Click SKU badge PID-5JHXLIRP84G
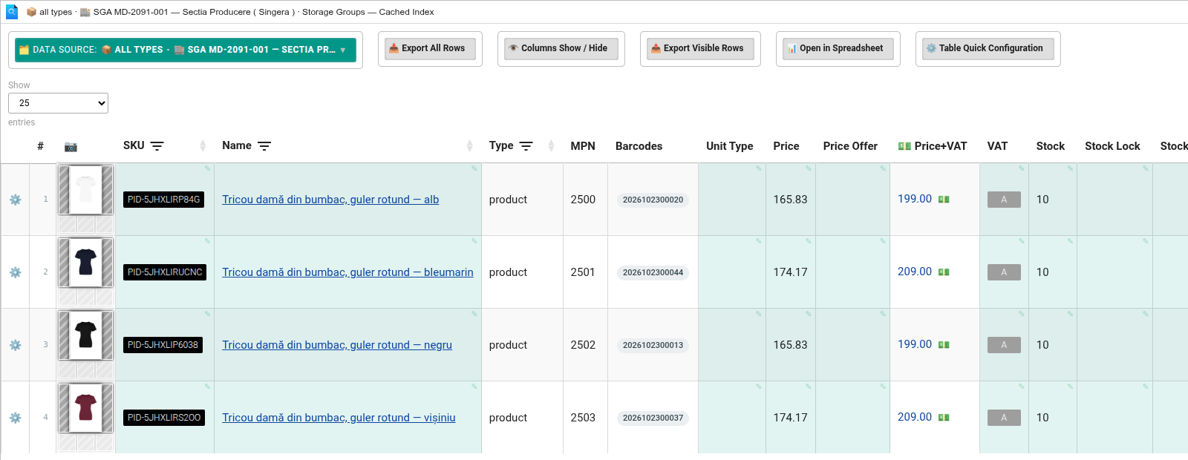 [x=163, y=200]
